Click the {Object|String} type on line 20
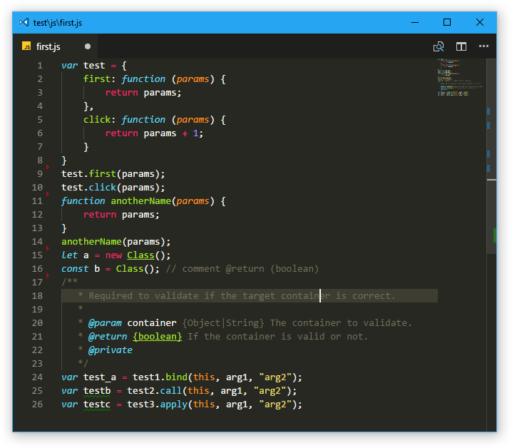This screenshot has width=512, height=448. tap(223, 323)
